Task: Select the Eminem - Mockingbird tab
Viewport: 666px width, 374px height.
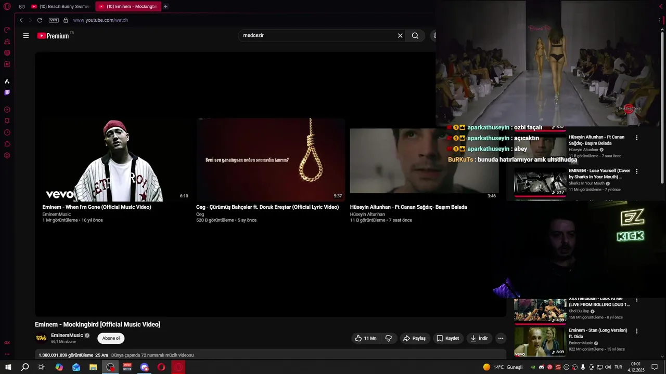Action: [128, 7]
